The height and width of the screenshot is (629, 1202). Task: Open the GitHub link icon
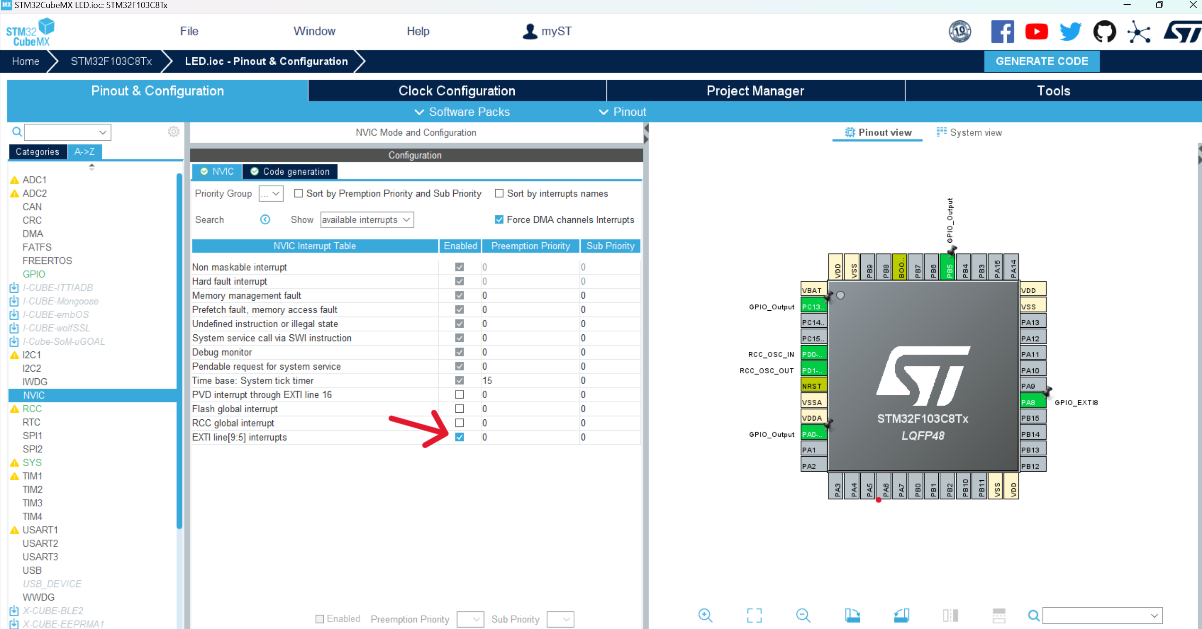(1105, 32)
